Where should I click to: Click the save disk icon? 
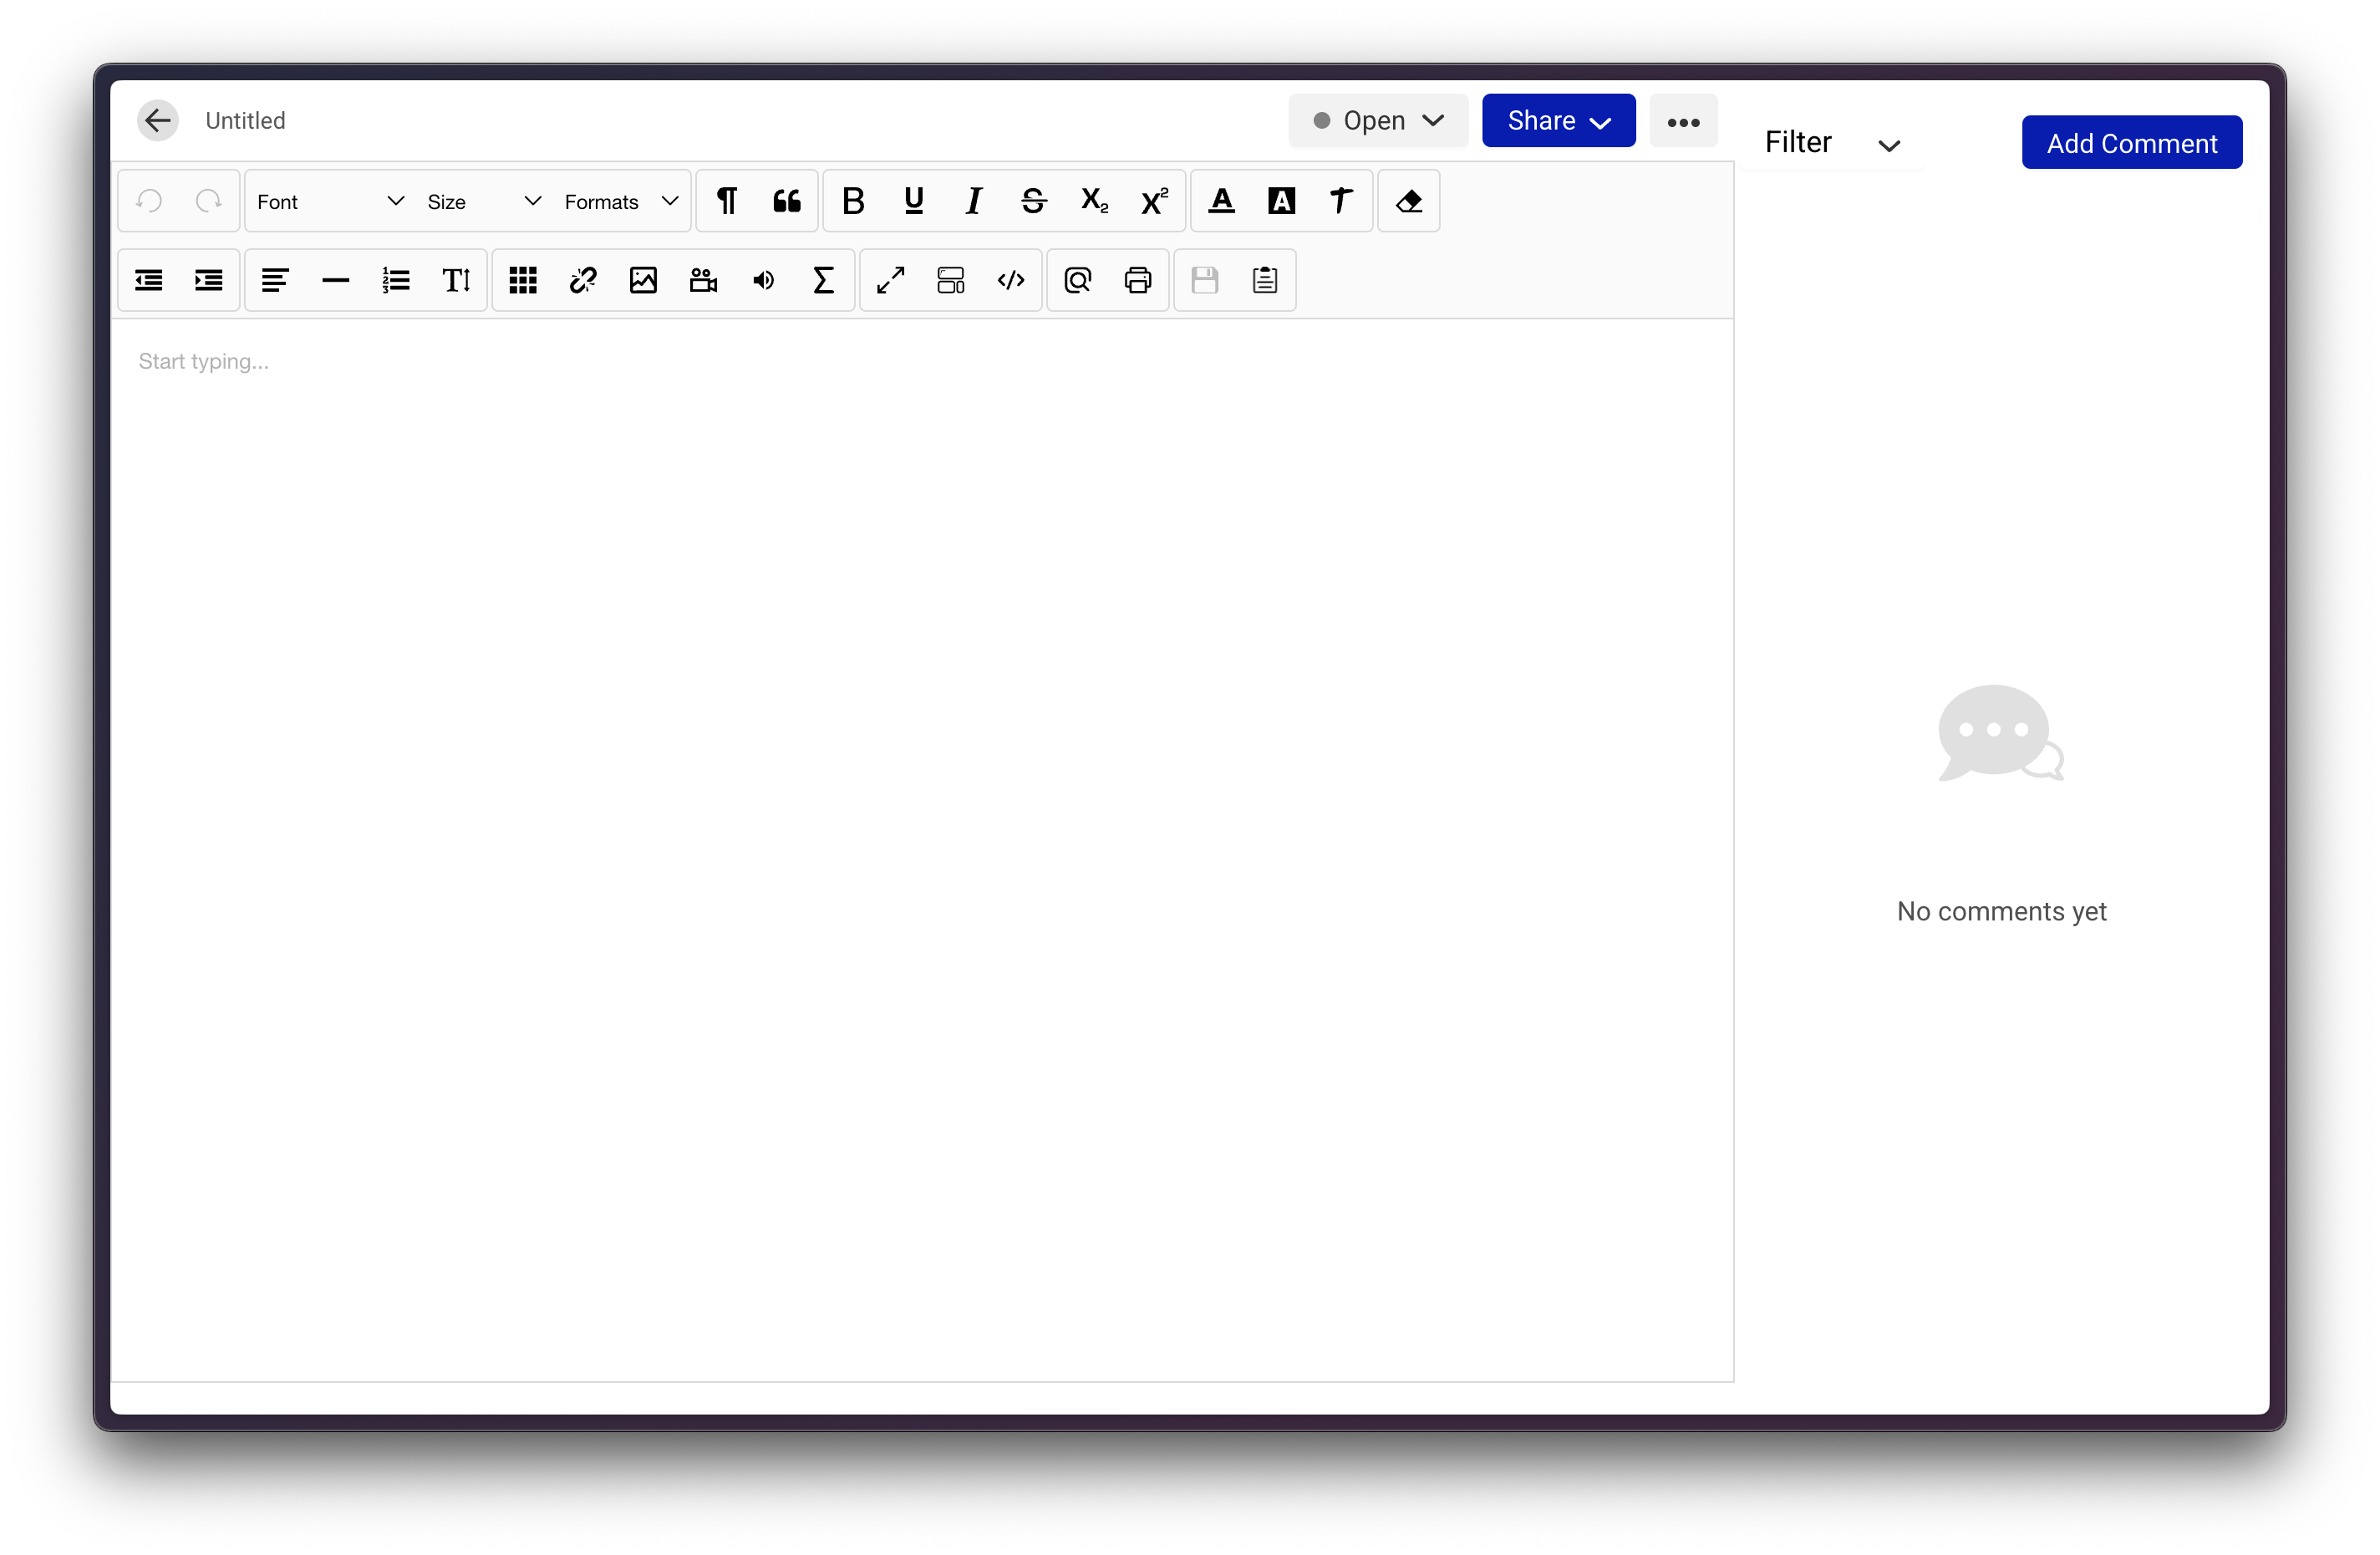tap(1204, 280)
